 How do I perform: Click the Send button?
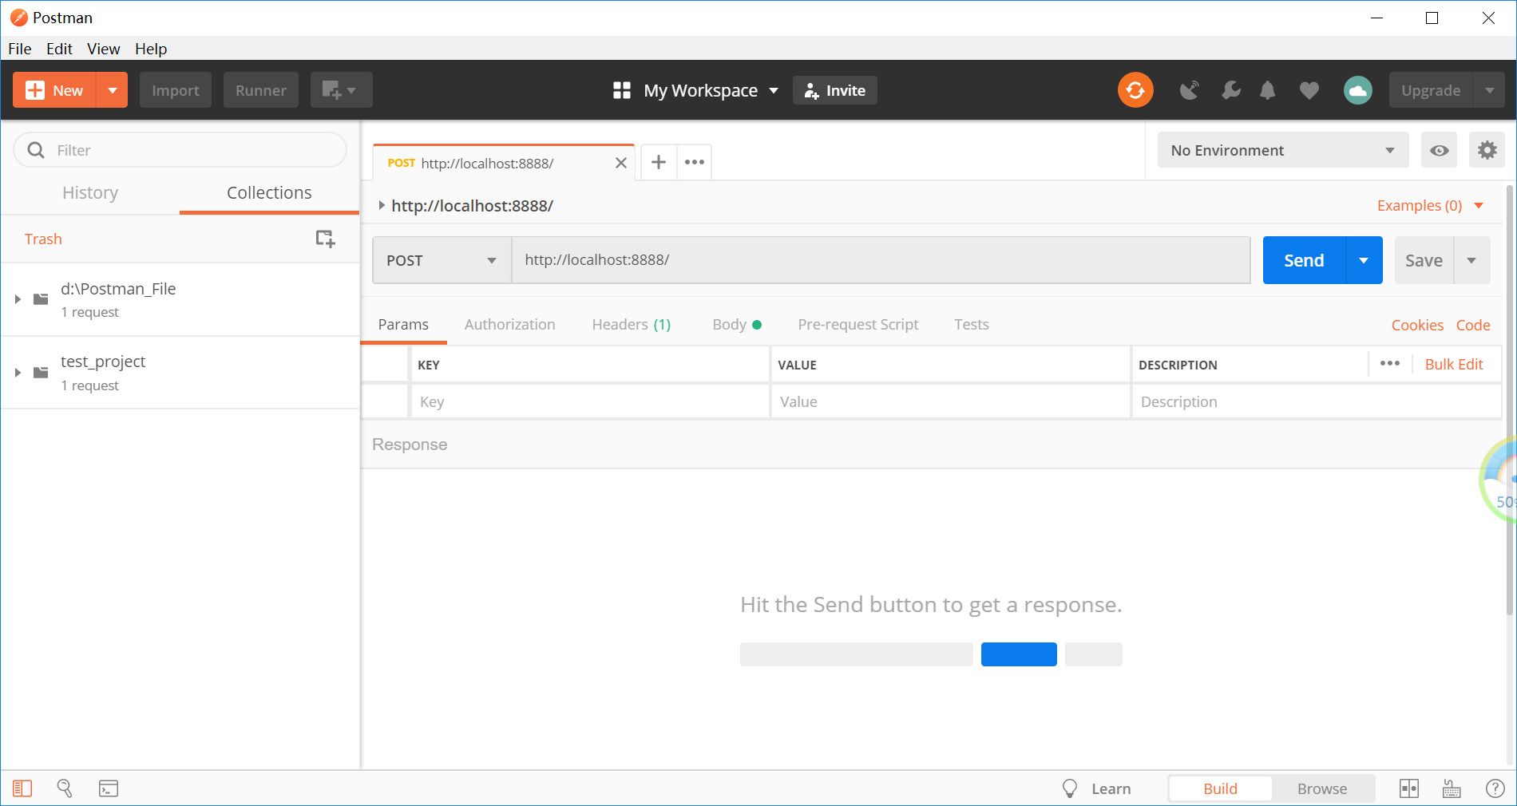[1304, 260]
